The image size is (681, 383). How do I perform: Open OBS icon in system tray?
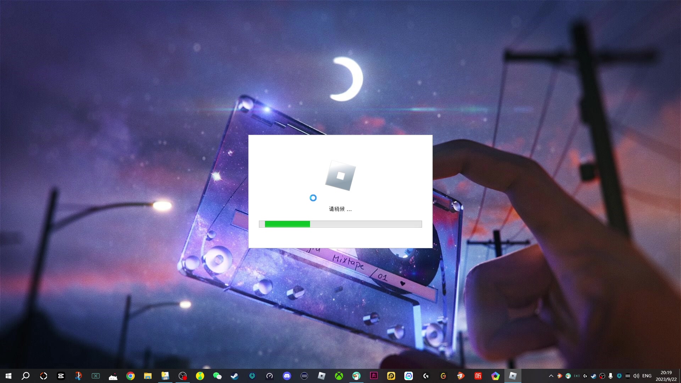(602, 376)
